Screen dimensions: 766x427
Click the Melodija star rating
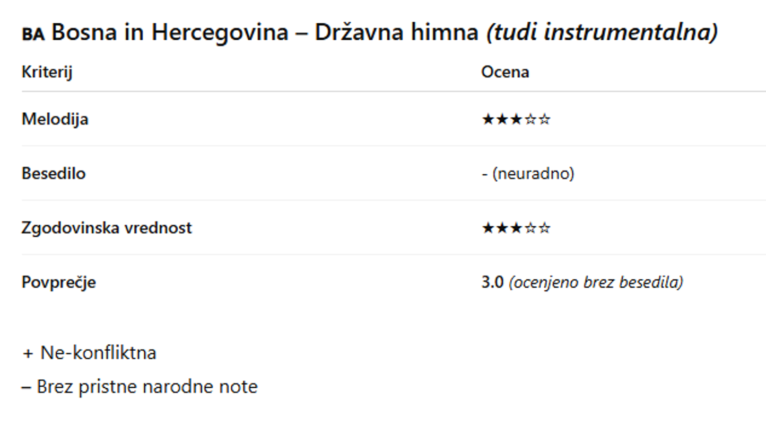[x=516, y=120]
